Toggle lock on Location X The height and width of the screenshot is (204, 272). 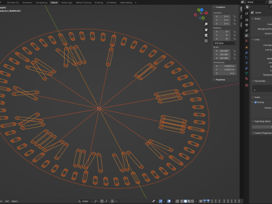click(x=235, y=16)
